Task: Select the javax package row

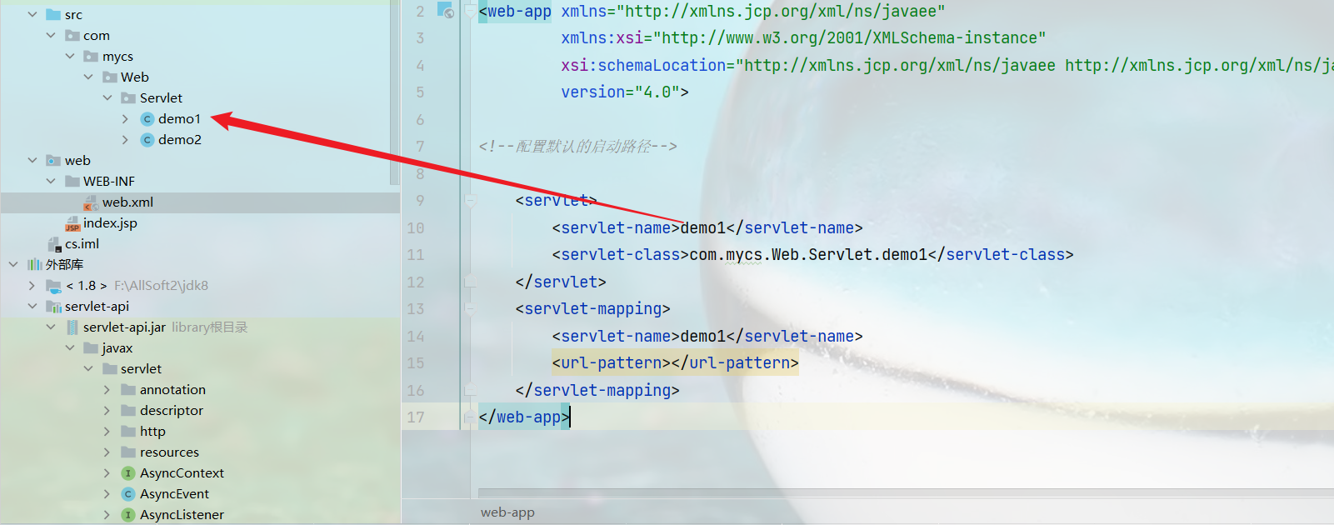Action: coord(200,348)
